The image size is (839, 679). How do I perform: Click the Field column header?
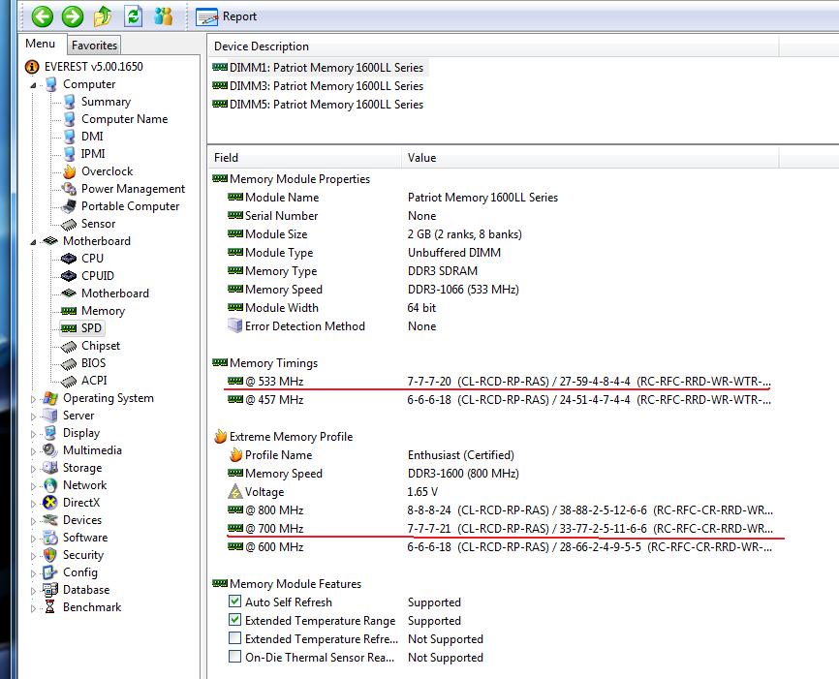pos(304,158)
